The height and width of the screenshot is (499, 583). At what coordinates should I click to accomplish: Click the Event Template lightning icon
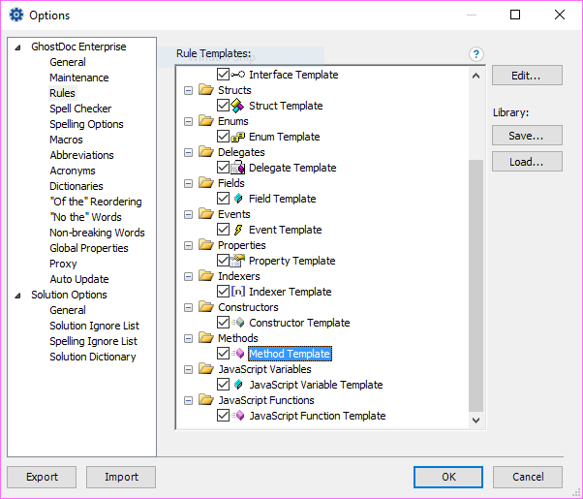(x=238, y=230)
